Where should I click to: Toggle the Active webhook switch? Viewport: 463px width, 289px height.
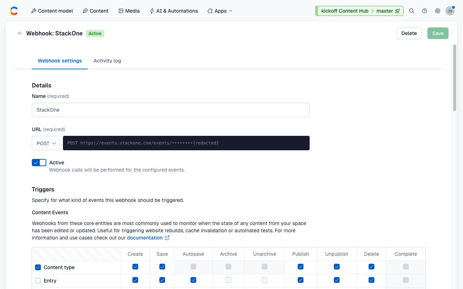(39, 163)
